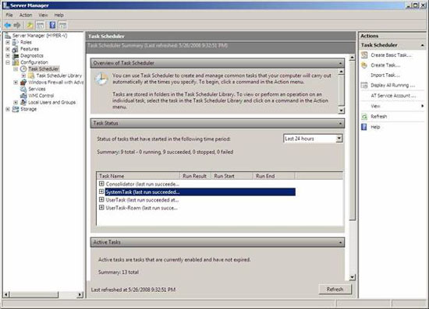Viewport: 429px width, 309px height.
Task: Click the Features tree icon
Action: [x=16, y=49]
